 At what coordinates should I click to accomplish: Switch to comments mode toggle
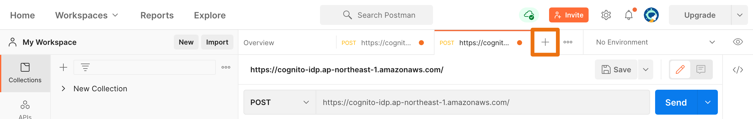701,69
